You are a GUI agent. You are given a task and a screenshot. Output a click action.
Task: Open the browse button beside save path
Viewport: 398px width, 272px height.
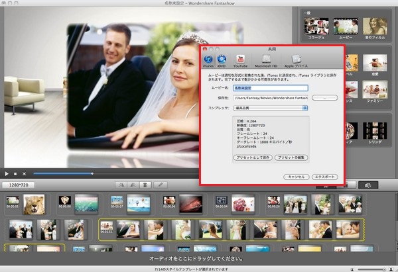pyautogui.click(x=324, y=98)
